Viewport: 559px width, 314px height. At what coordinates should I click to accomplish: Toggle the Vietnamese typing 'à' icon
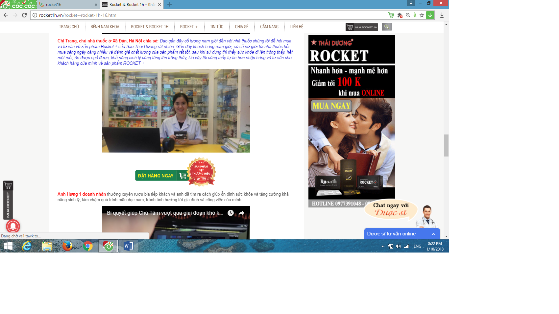tap(415, 15)
